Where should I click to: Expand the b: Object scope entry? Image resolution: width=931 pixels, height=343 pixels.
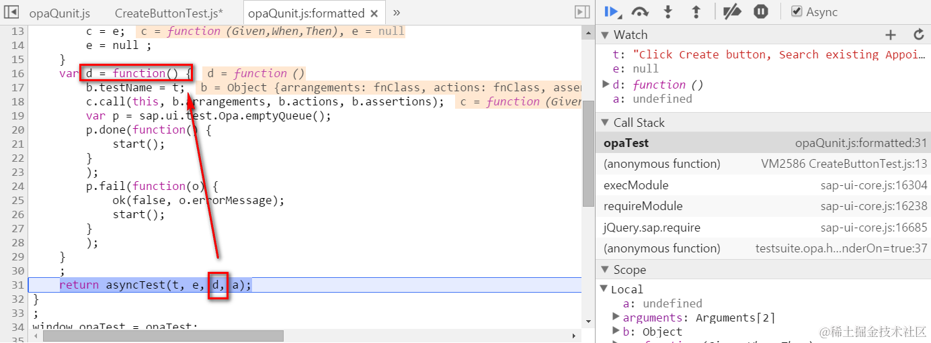(x=616, y=330)
